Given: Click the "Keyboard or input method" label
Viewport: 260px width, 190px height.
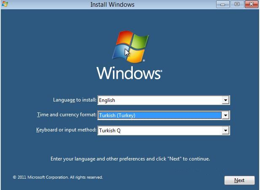Looking at the screenshot, I should 66,130.
